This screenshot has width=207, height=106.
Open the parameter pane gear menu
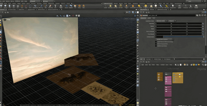pyautogui.click(x=197, y=16)
